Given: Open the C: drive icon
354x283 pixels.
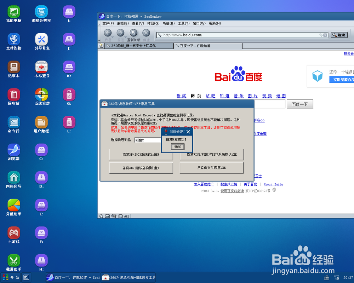Looking at the screenshot, I should pos(41,152).
